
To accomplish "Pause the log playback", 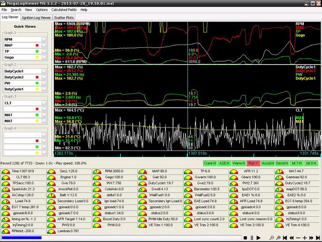I will click(252, 238).
